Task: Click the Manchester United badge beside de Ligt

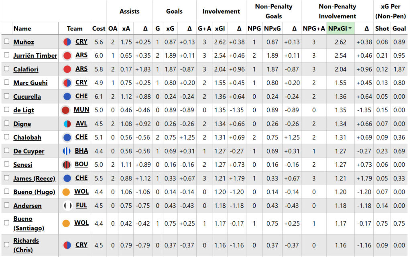Action: pyautogui.click(x=66, y=110)
